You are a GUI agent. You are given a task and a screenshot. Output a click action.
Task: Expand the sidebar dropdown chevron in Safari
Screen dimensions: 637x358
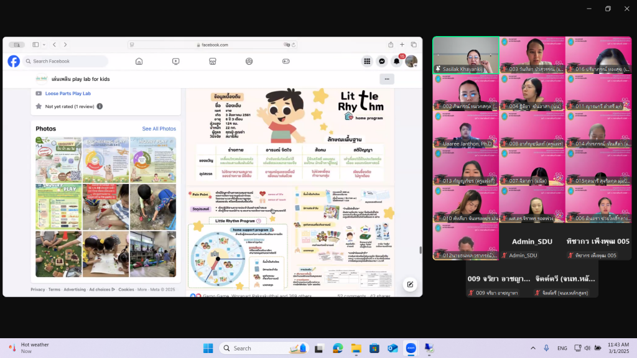[x=44, y=45]
